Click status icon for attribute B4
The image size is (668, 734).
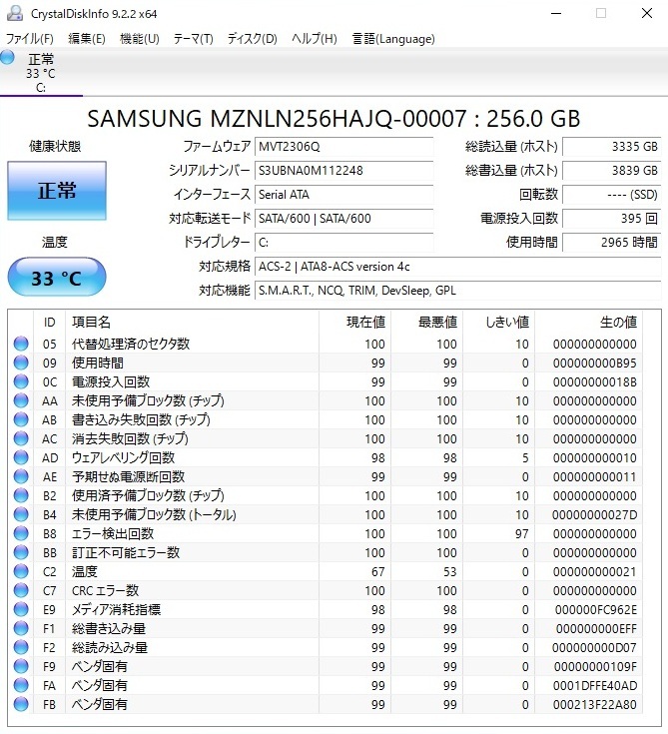pos(21,514)
